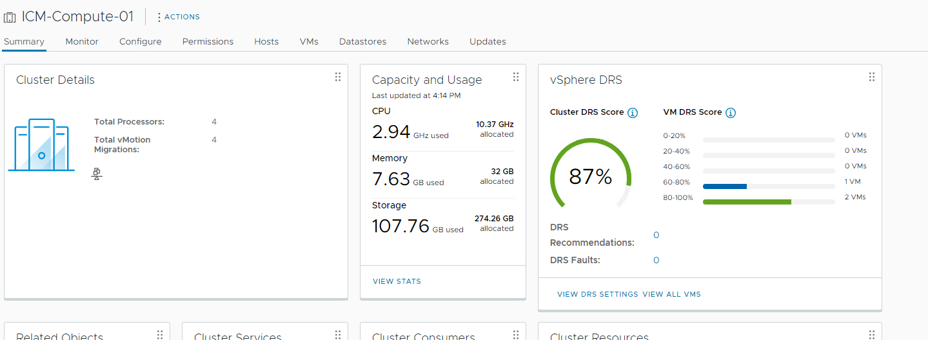The height and width of the screenshot is (340, 928).
Task: Go to the VMs tab
Action: point(309,41)
